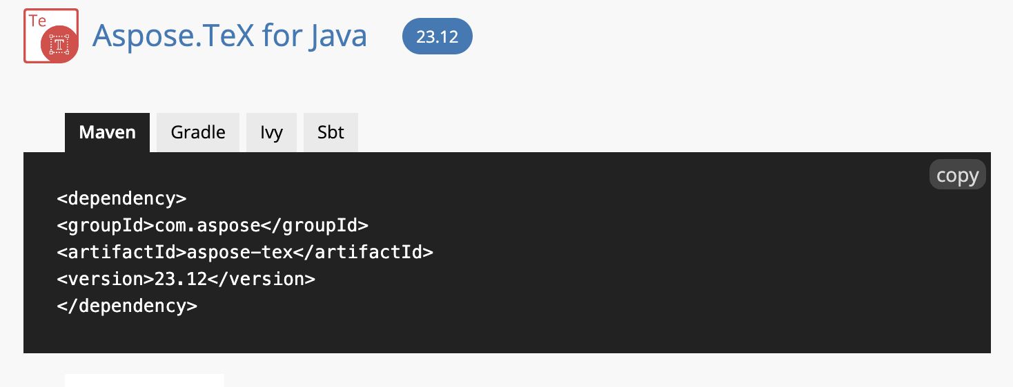Click the aspose-tex artifact ID value
The width and height of the screenshot is (1013, 387).
pos(239,252)
